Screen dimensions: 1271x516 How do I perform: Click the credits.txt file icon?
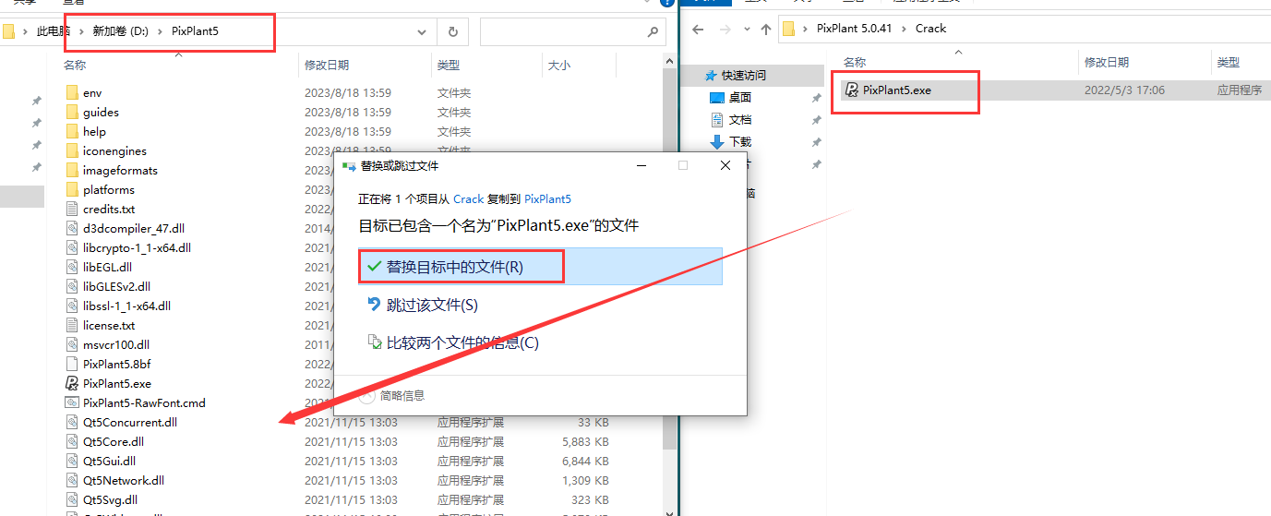pos(72,209)
